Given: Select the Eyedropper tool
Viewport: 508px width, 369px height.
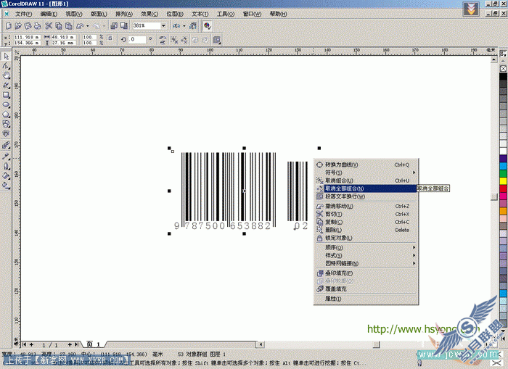Looking at the screenshot, I should coord(6,157).
